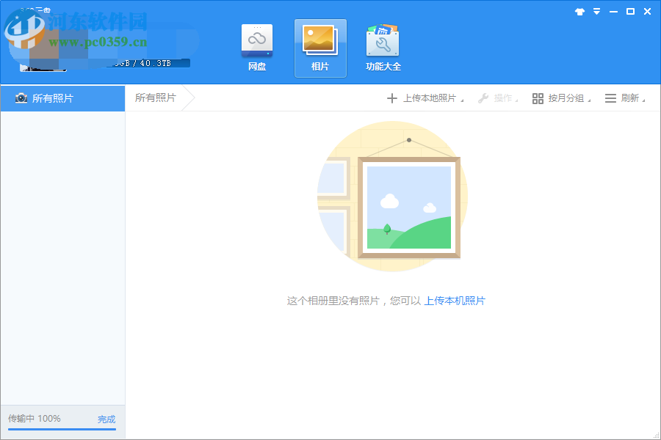The height and width of the screenshot is (440, 661).
Task: Open the 操作 options dropdown
Action: click(516, 99)
